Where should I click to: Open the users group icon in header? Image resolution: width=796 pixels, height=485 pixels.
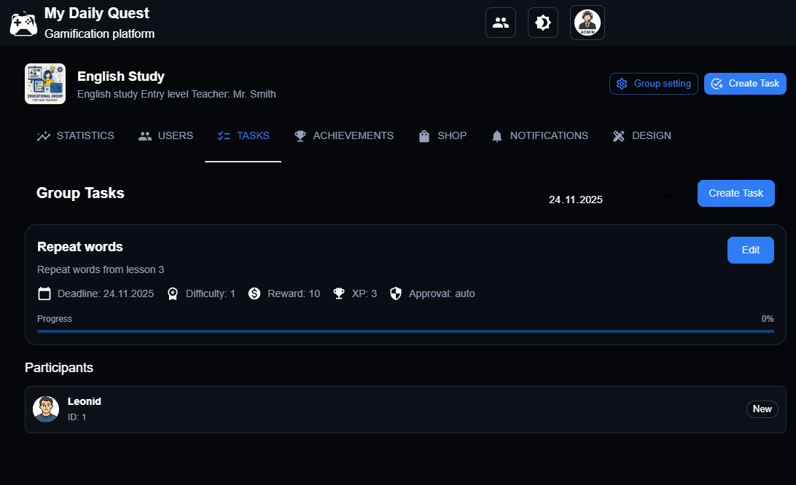(501, 23)
